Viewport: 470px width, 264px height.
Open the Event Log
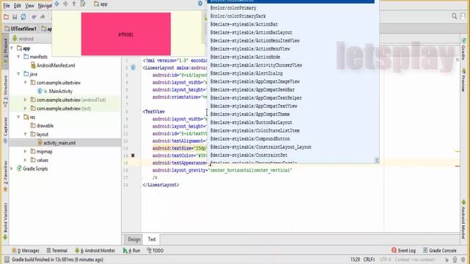coord(403,251)
